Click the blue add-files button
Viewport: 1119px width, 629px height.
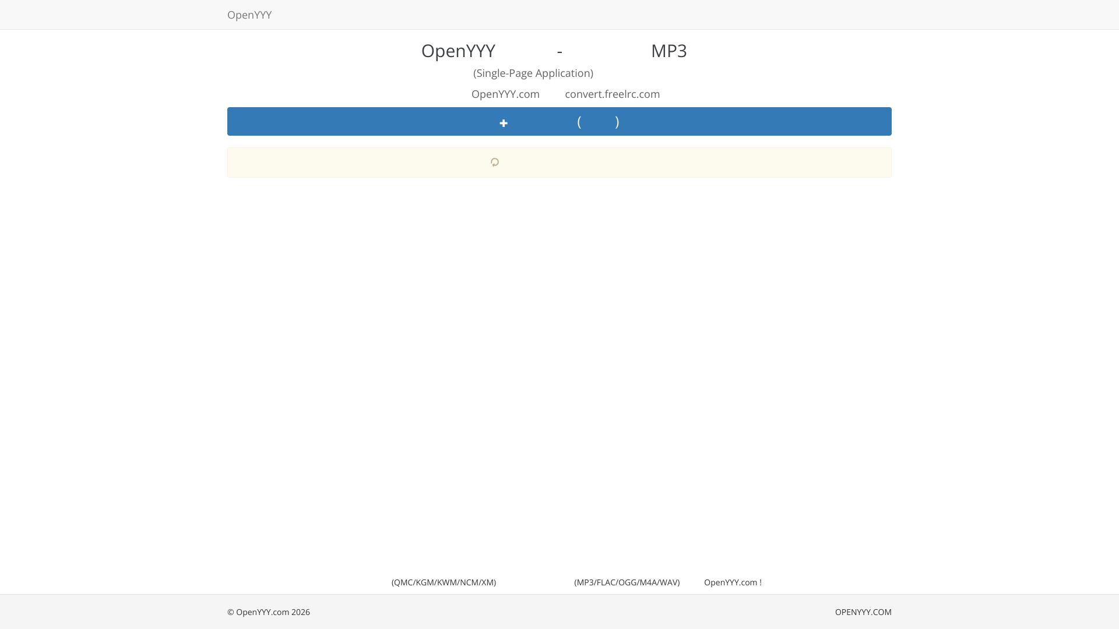tap(559, 121)
